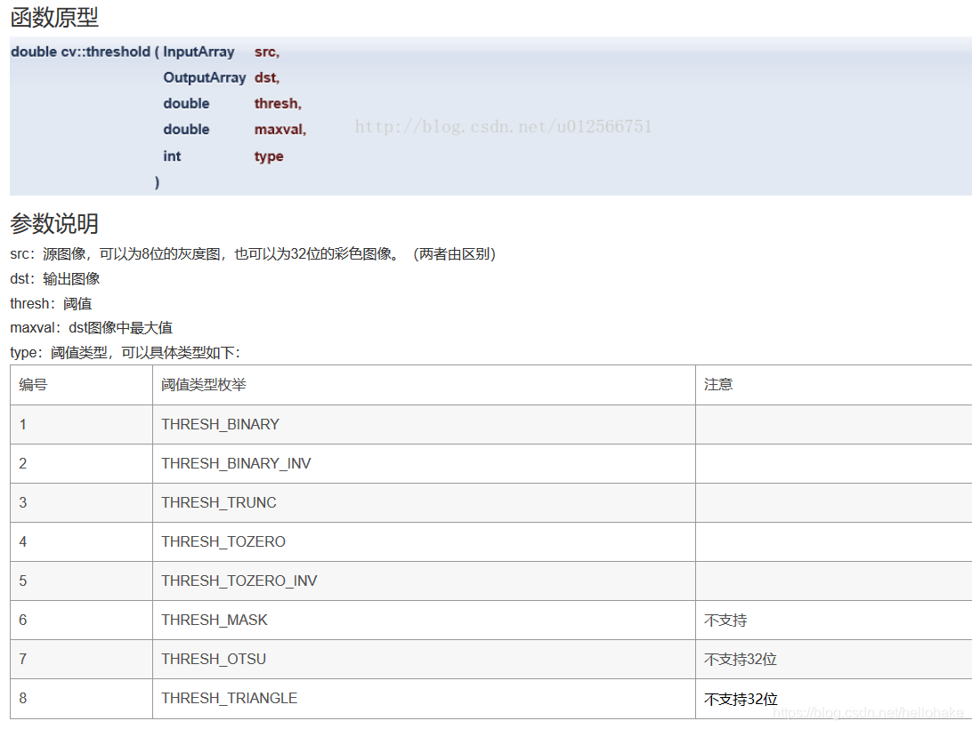Click number 8 in the THRESH_TRIANGLE row
972x729 pixels.
[x=23, y=699]
